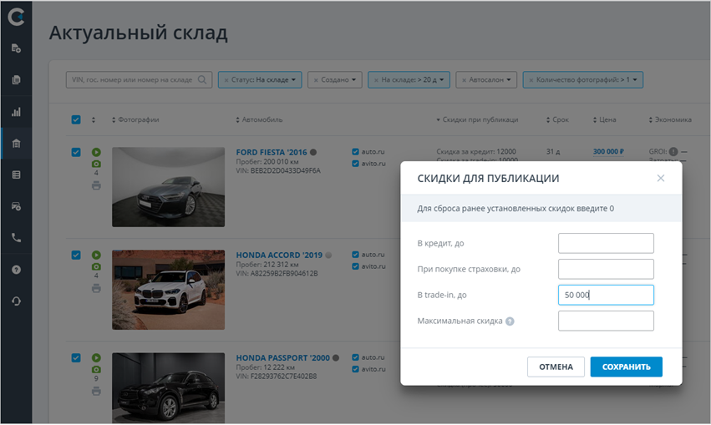
Task: Click the search magnifier icon
Action: [202, 80]
